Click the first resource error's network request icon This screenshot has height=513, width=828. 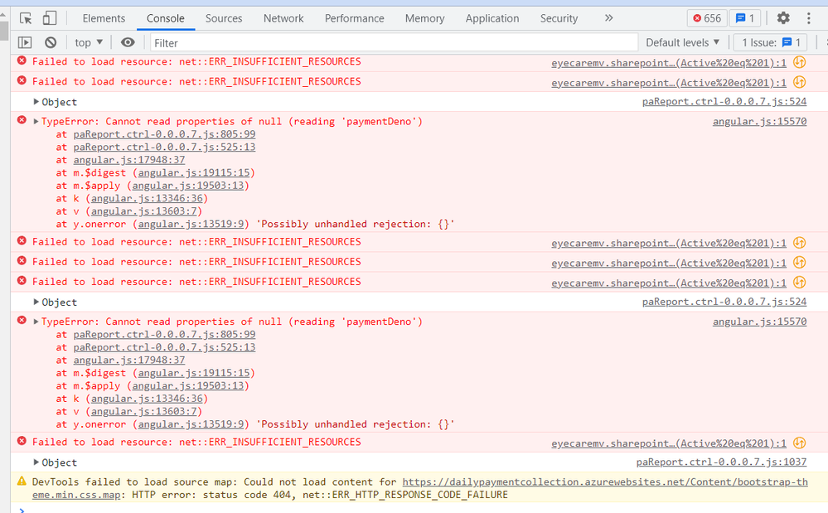pyautogui.click(x=800, y=62)
